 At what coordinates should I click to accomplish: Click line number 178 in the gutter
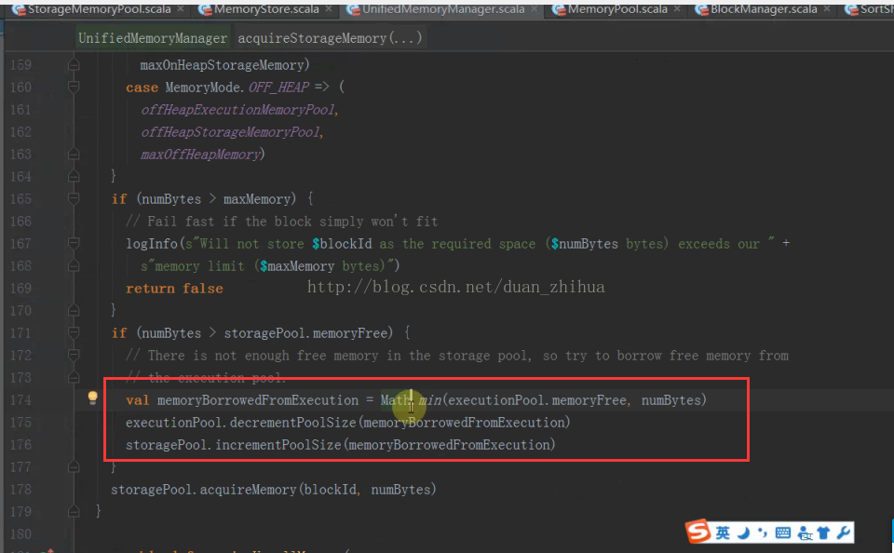(x=21, y=489)
